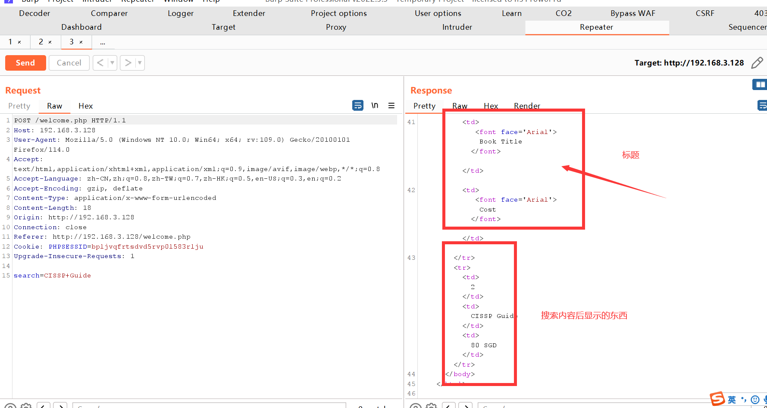Viewport: 767px width, 408px height.
Task: Open the Repeater tab
Action: (597, 27)
